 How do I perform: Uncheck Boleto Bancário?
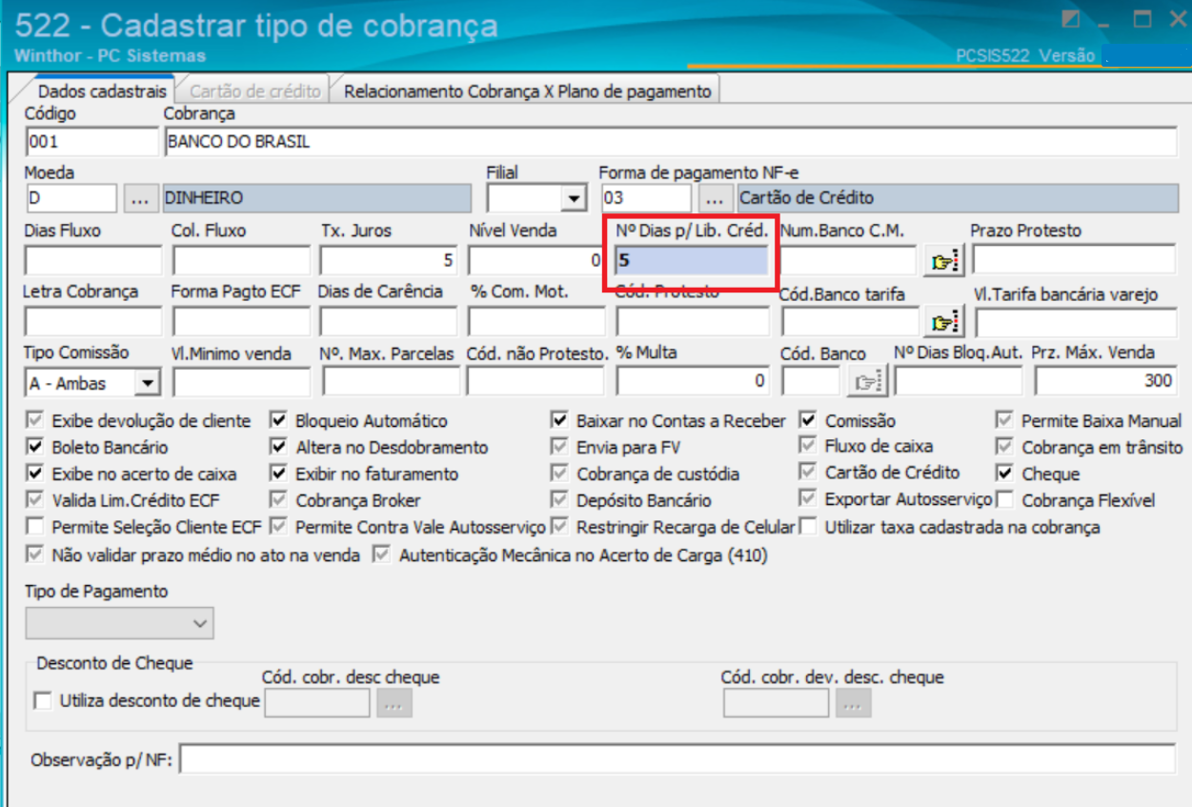[x=36, y=447]
